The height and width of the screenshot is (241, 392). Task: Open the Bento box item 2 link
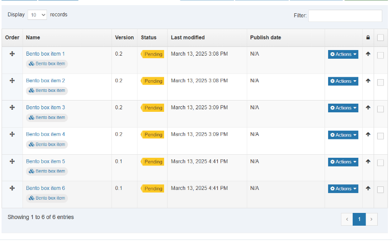pyautogui.click(x=45, y=80)
